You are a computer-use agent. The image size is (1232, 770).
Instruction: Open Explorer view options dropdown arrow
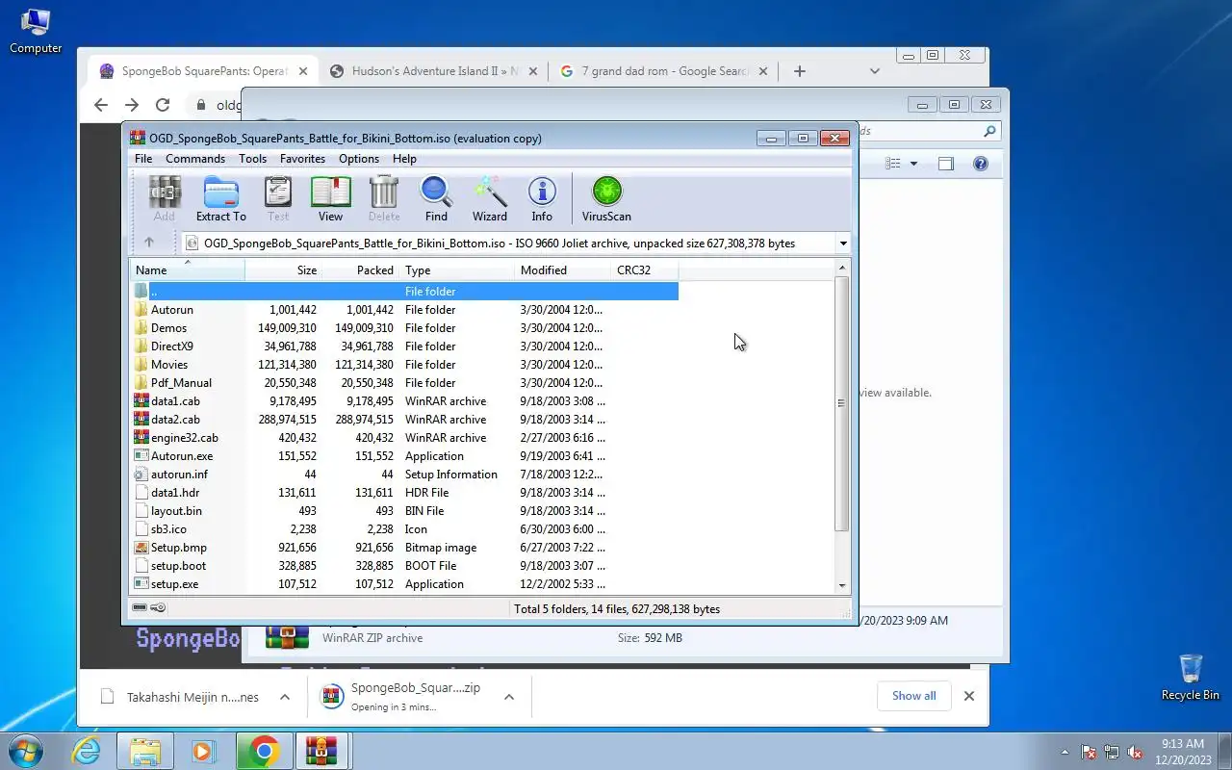pyautogui.click(x=913, y=164)
